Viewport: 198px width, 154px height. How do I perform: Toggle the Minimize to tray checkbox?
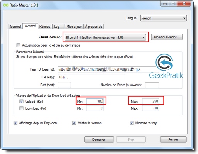coord(131,123)
